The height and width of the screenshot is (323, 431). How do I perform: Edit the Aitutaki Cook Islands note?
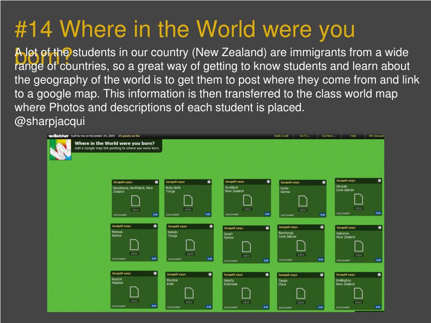click(x=378, y=213)
